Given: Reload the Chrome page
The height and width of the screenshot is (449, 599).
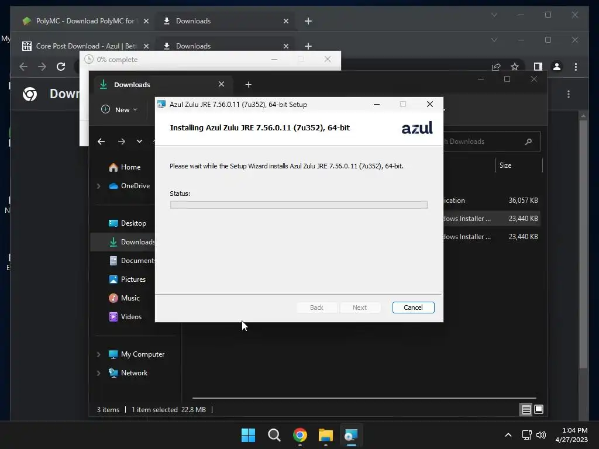Looking at the screenshot, I should (x=61, y=67).
